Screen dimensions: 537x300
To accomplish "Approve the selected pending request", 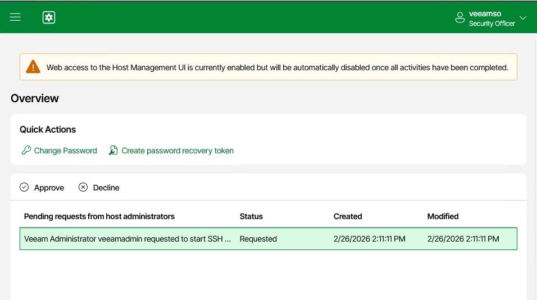I will 42,188.
